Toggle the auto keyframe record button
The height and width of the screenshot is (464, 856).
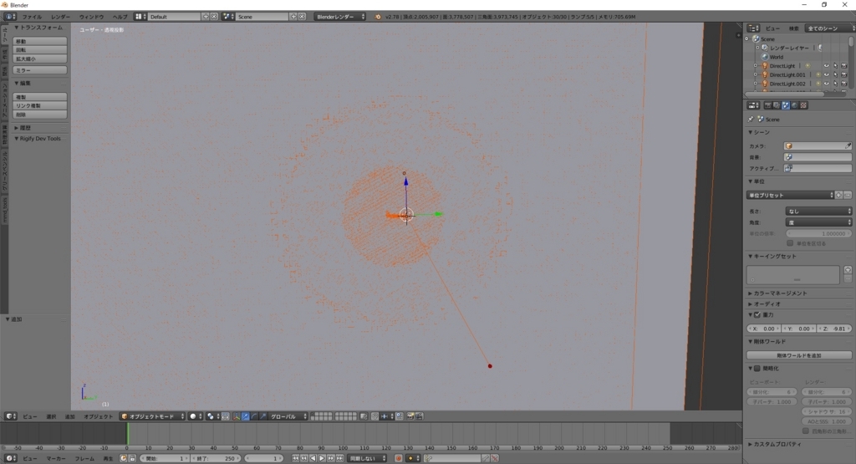[399, 458]
